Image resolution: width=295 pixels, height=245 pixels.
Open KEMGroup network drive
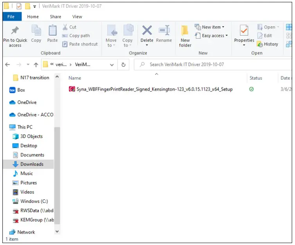[33, 220]
